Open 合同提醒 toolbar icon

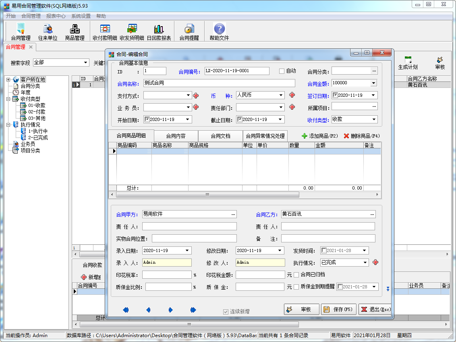tap(189, 32)
